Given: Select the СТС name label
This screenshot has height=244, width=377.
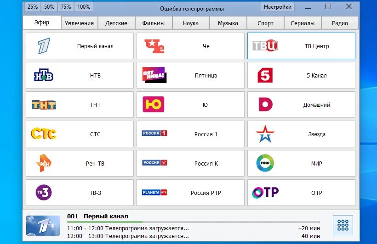Looking at the screenshot, I should (x=95, y=134).
